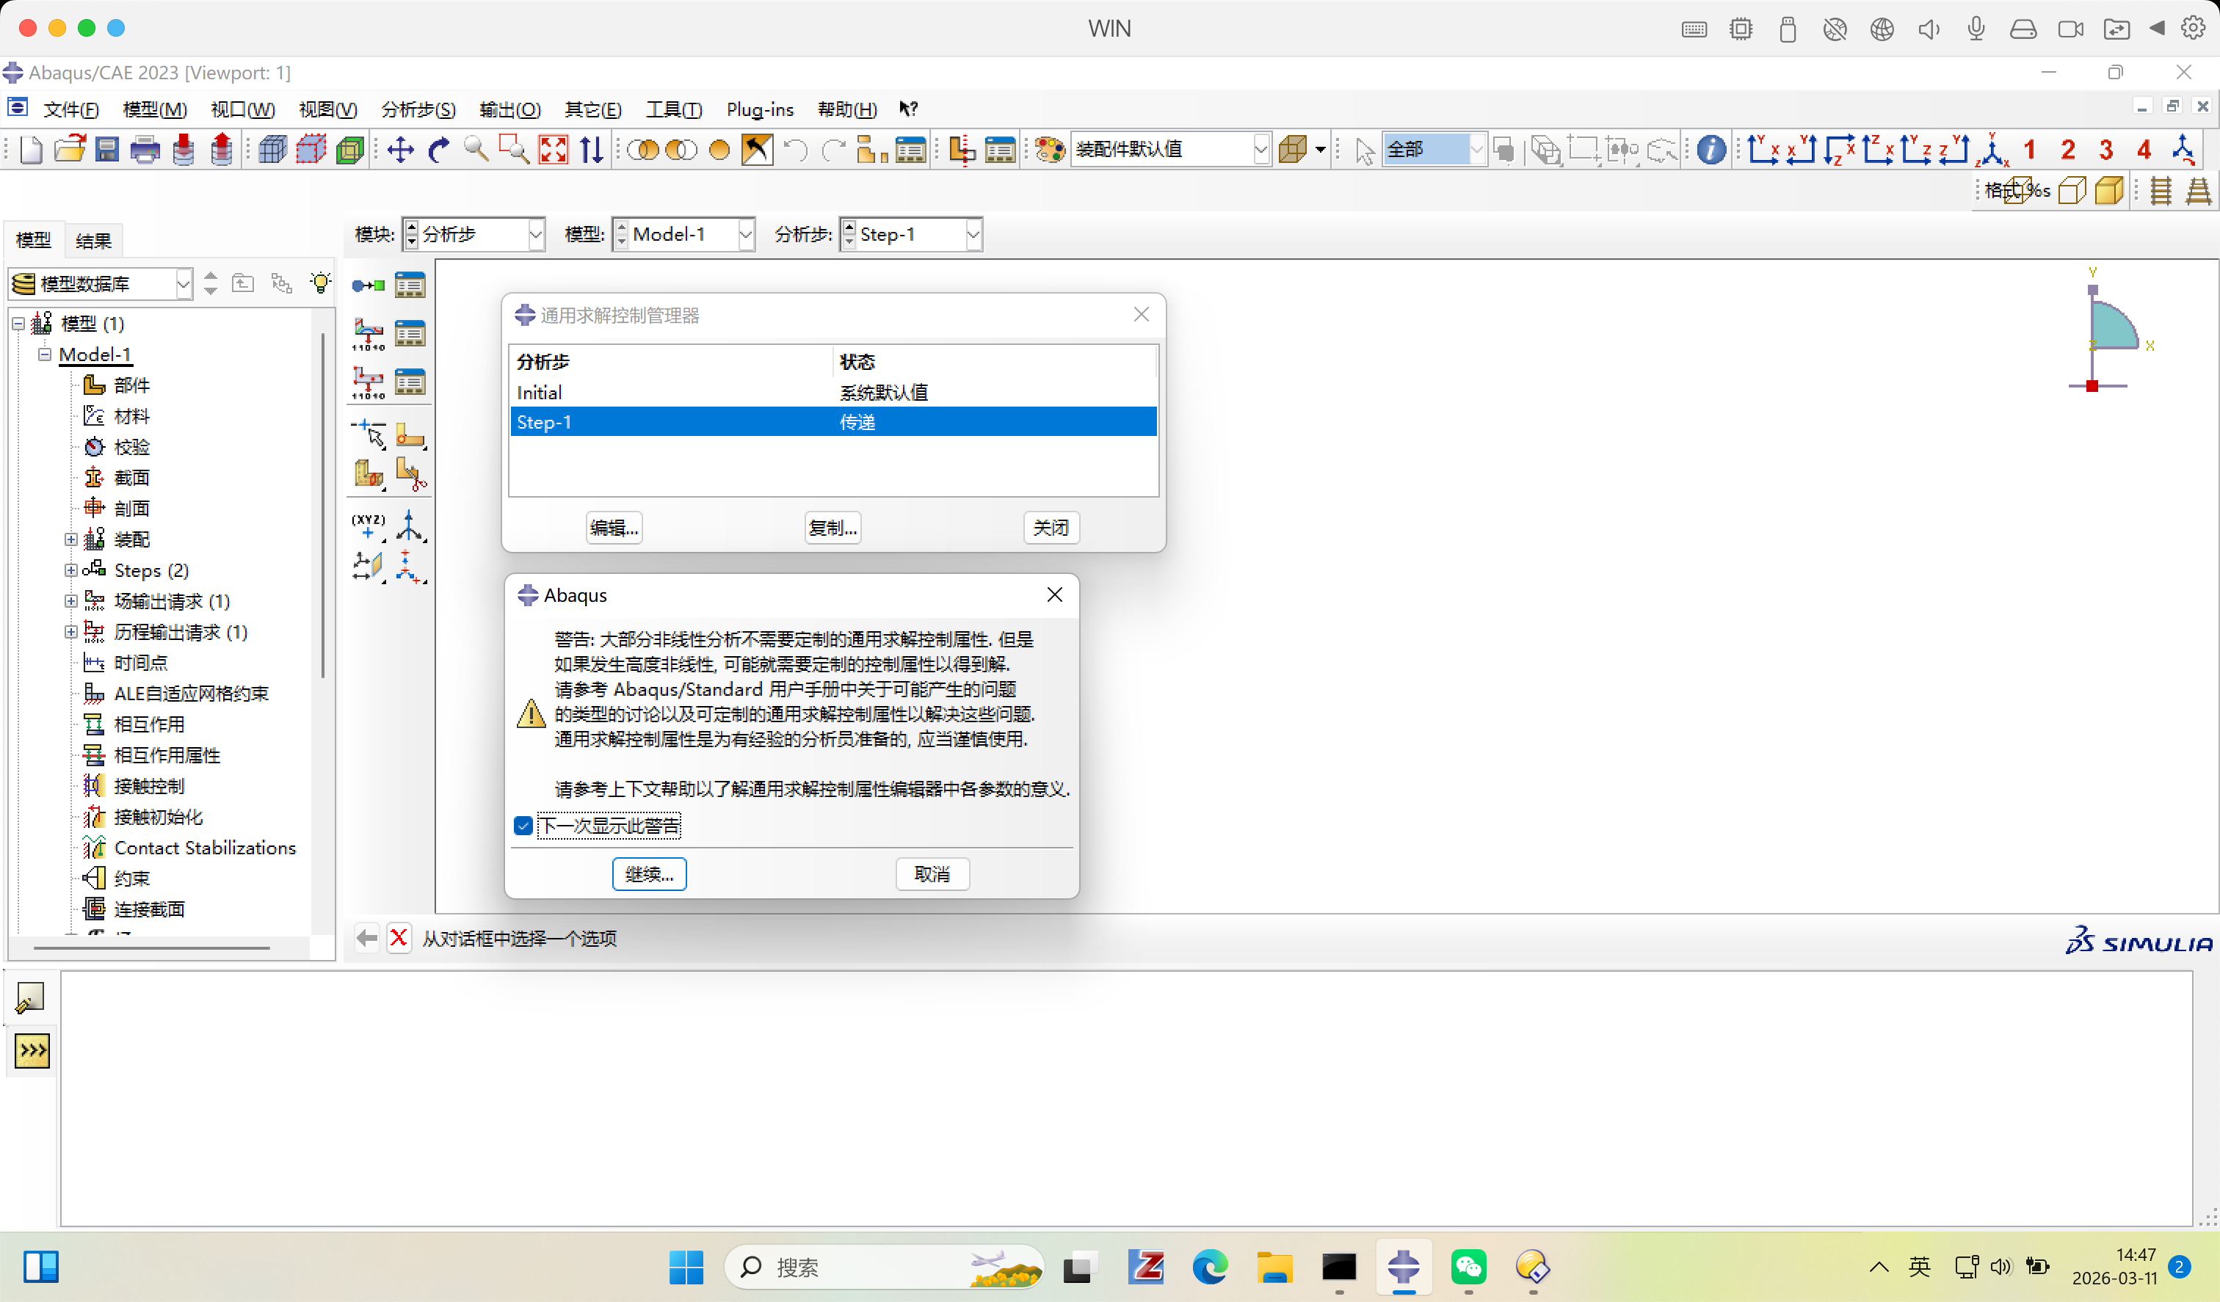Select Contact Stabilizations in the model tree

206,848
